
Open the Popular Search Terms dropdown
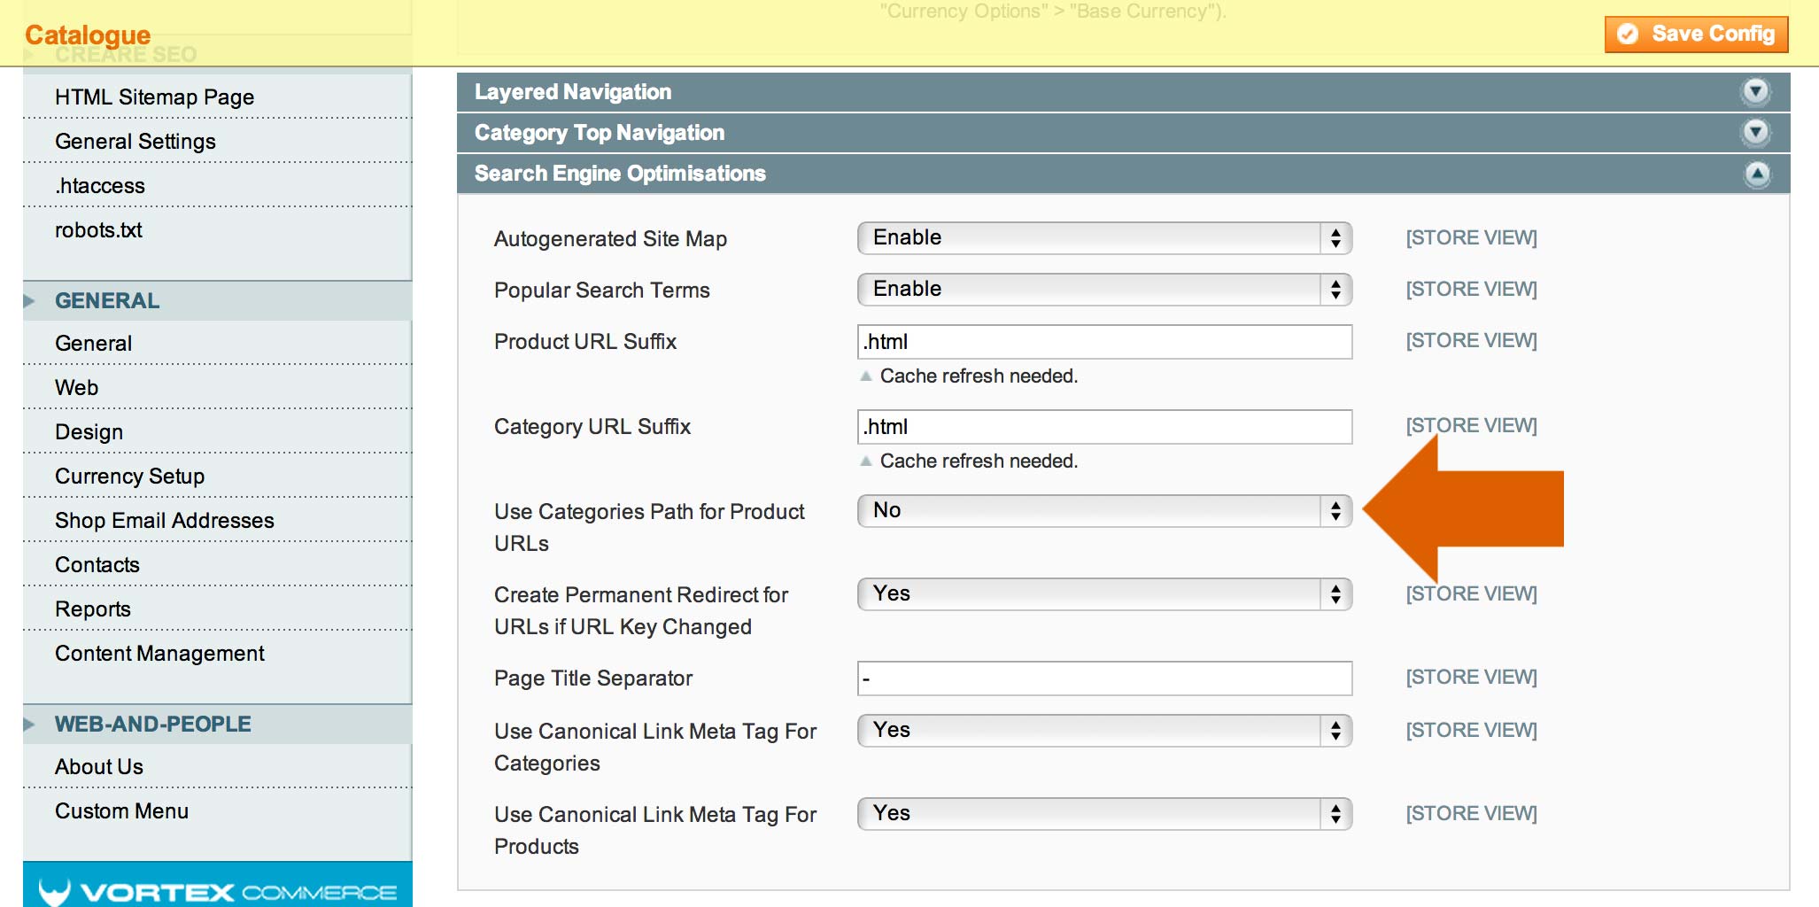click(1104, 289)
